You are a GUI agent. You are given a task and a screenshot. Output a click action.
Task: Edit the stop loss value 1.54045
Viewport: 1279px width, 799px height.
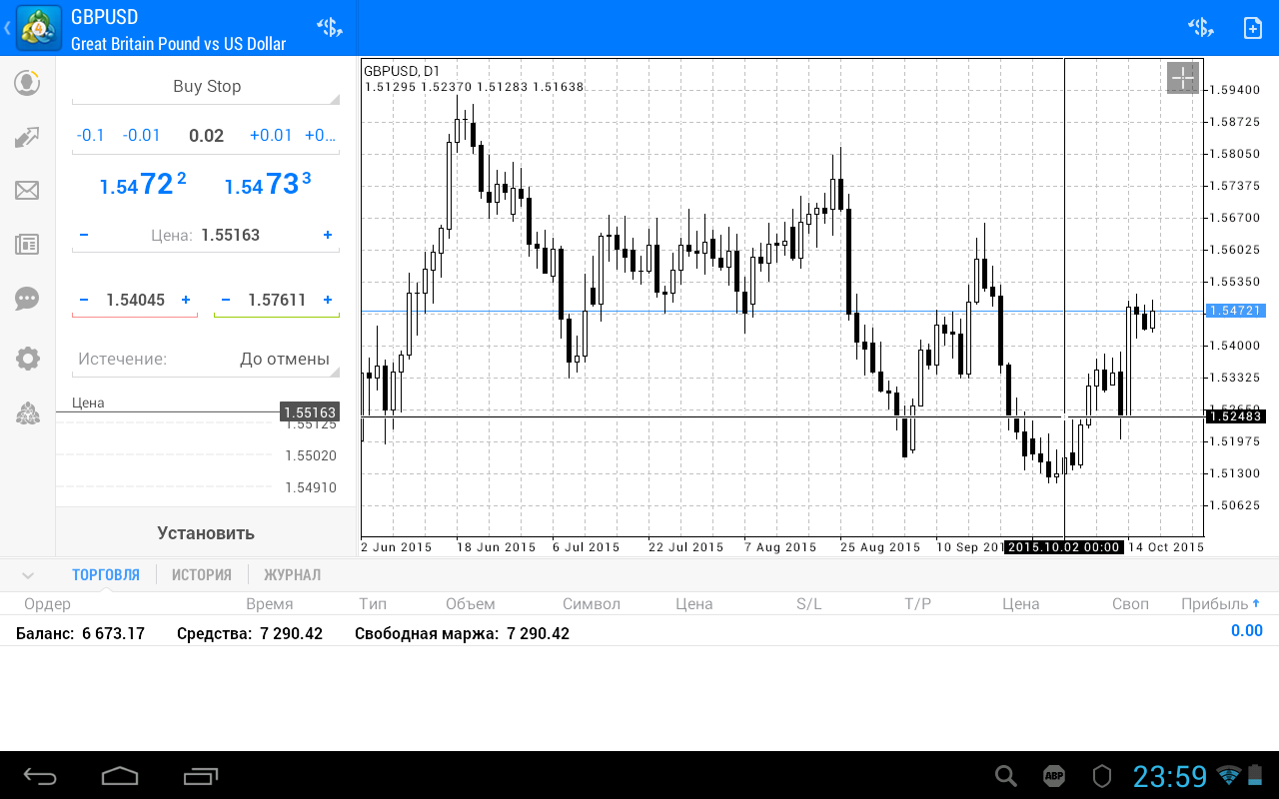(136, 300)
